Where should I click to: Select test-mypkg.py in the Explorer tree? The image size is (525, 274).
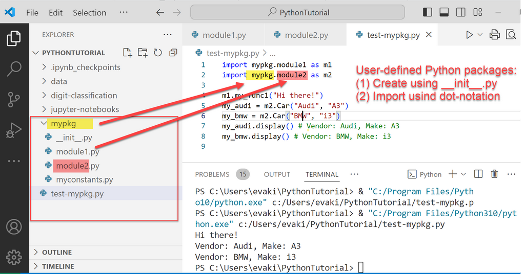[77, 194]
